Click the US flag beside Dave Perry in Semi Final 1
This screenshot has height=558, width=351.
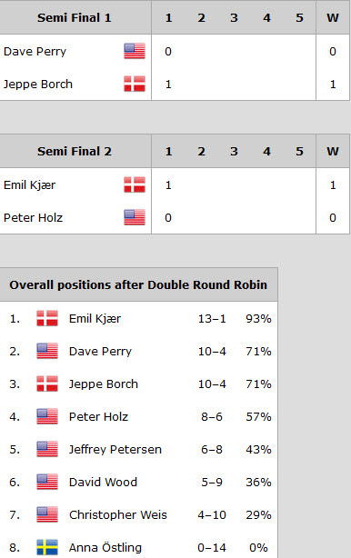click(135, 51)
